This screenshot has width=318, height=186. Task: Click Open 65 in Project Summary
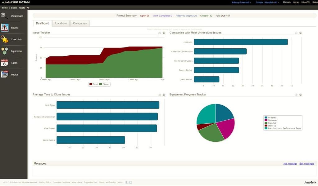pos(145,15)
